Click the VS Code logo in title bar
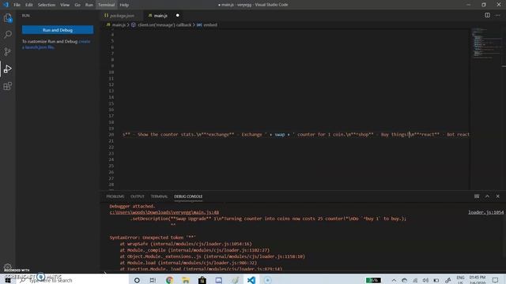 6,5
